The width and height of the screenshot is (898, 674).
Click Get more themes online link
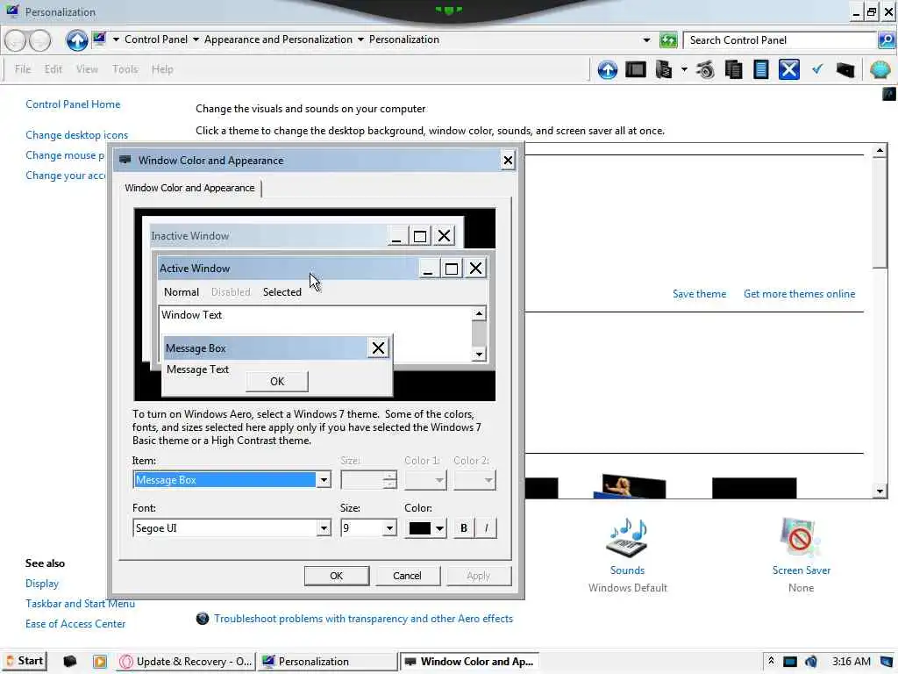[x=800, y=294]
